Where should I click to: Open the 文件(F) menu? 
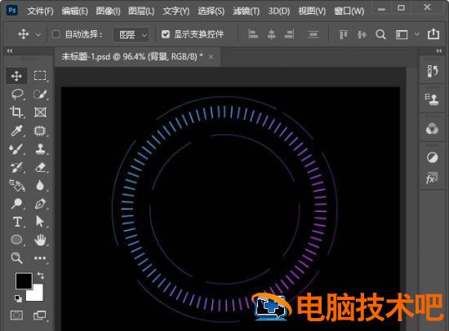[x=40, y=11]
